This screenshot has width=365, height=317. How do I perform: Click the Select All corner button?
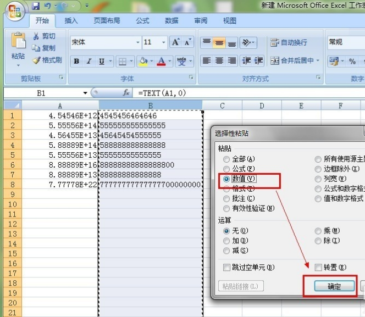pyautogui.click(x=13, y=105)
